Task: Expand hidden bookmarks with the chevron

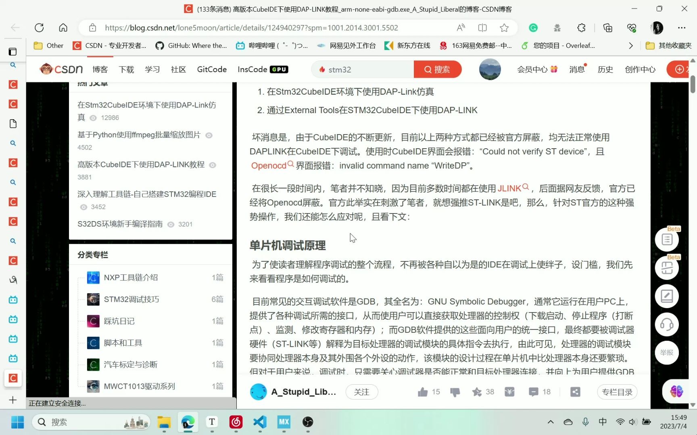Action: tap(631, 46)
